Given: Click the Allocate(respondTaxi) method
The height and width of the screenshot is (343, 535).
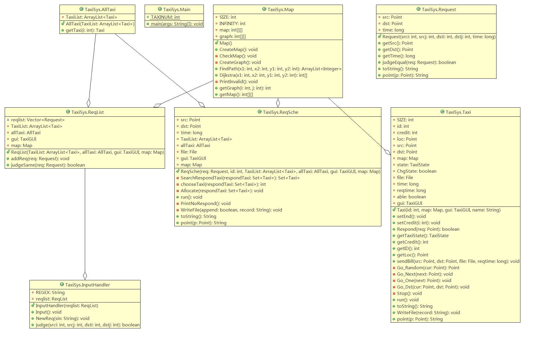Looking at the screenshot, I should click(222, 191).
